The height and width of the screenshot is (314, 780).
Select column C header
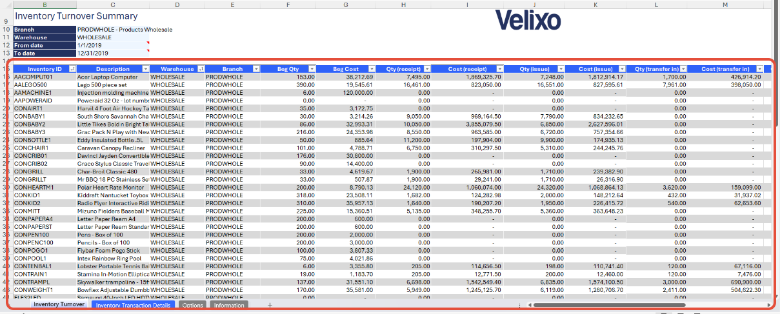coord(113,5)
